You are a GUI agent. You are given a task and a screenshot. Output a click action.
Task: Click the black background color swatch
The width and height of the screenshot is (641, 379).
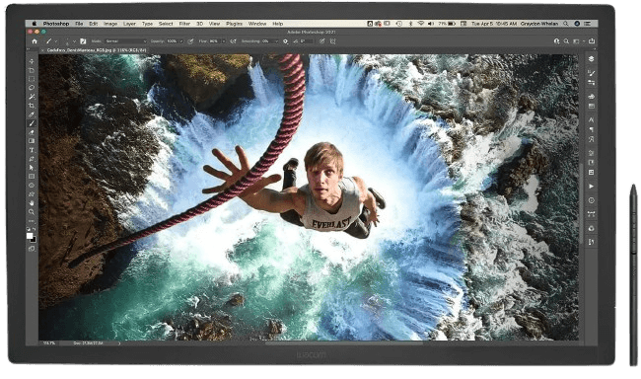34,240
